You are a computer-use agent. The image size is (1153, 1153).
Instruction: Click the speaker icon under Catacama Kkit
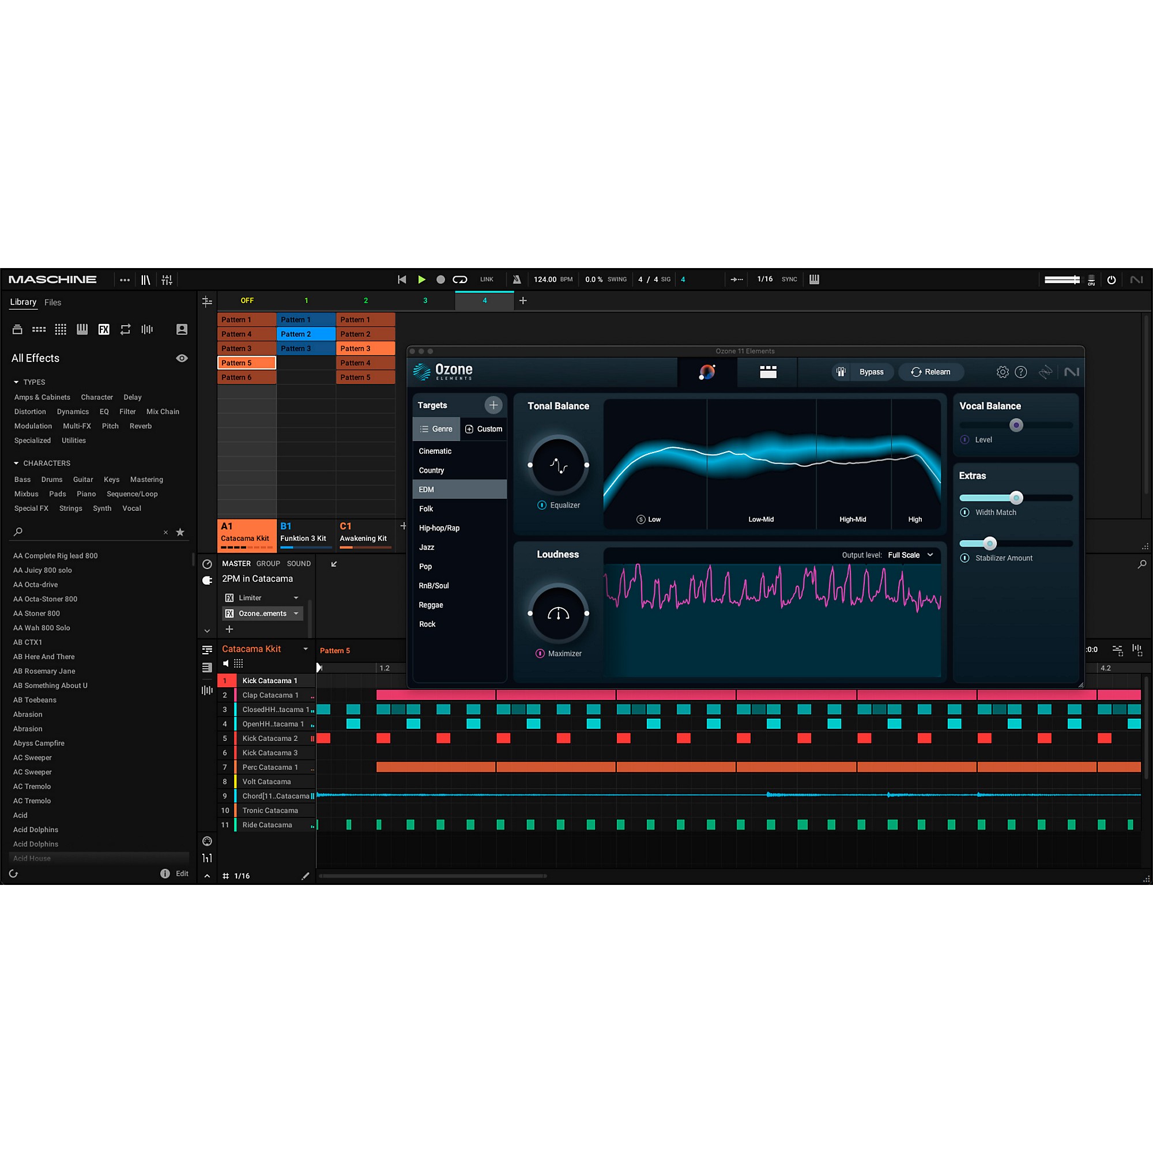[227, 663]
